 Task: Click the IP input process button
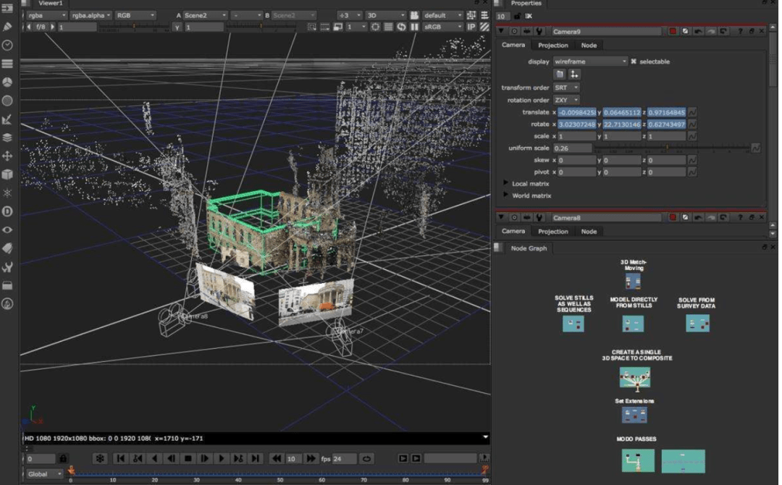(x=471, y=27)
